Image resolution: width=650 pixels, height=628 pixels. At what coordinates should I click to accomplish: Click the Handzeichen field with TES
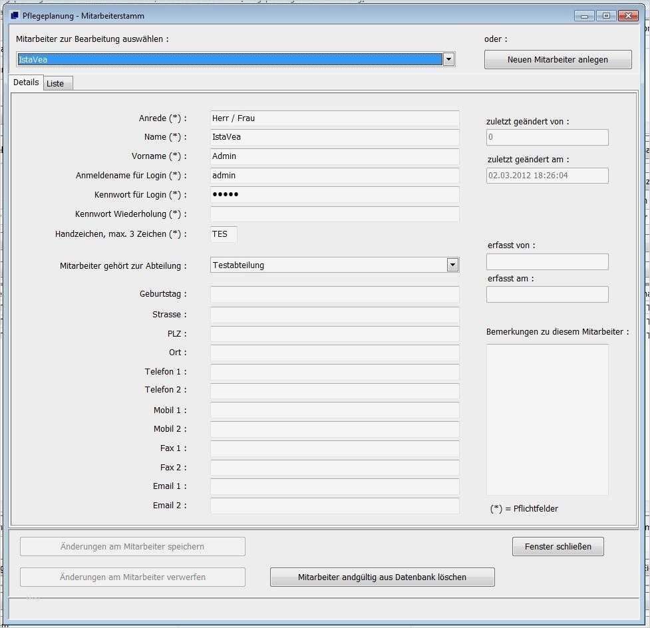pos(224,234)
